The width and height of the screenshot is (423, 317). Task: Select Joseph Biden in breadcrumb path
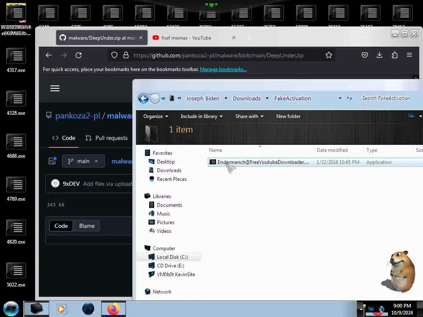[202, 98]
